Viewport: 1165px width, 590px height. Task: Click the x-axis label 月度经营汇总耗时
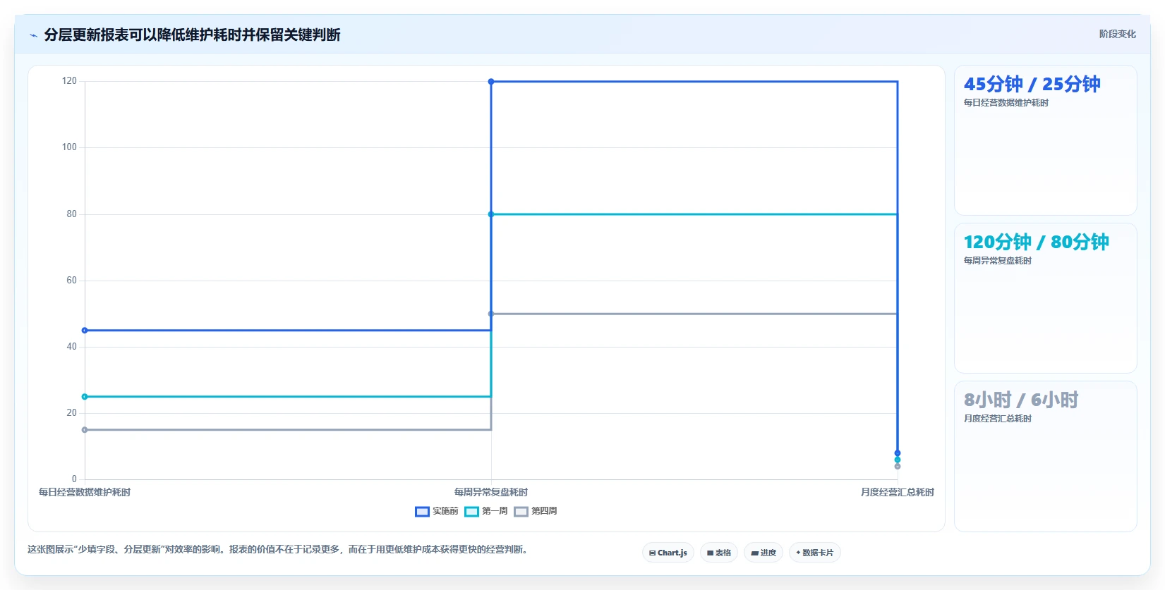(x=898, y=492)
